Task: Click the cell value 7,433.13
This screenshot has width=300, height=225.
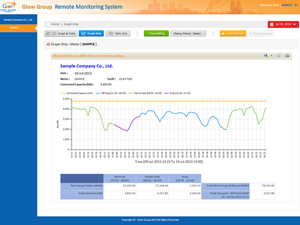Action: click(195, 186)
